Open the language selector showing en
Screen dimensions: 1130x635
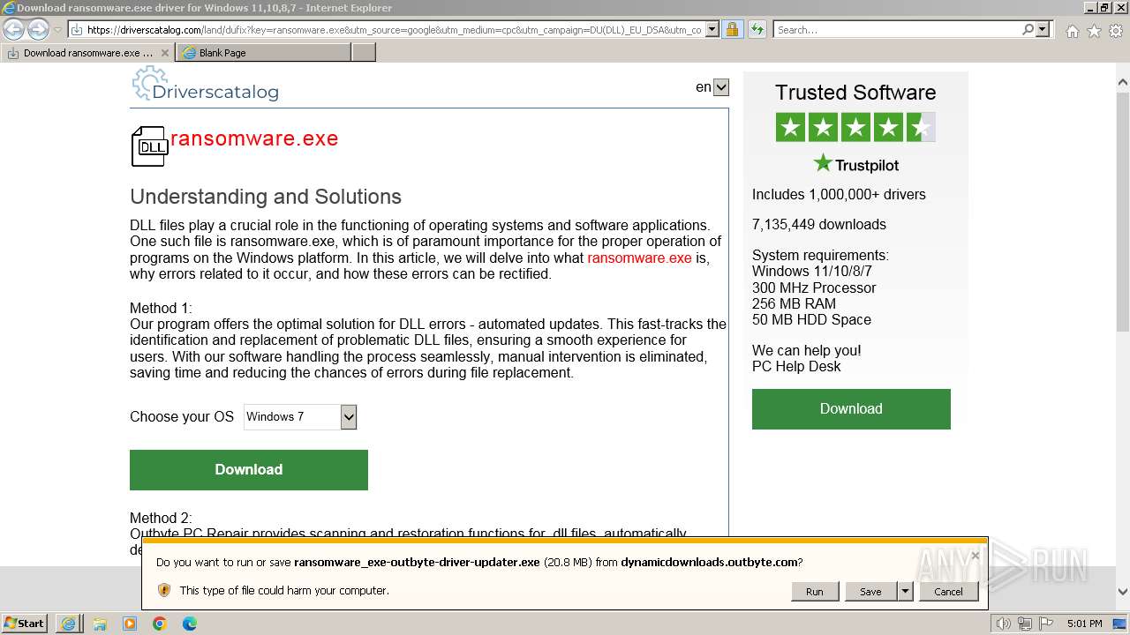point(712,87)
